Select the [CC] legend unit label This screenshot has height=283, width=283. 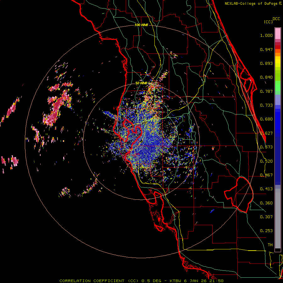pos(268,22)
